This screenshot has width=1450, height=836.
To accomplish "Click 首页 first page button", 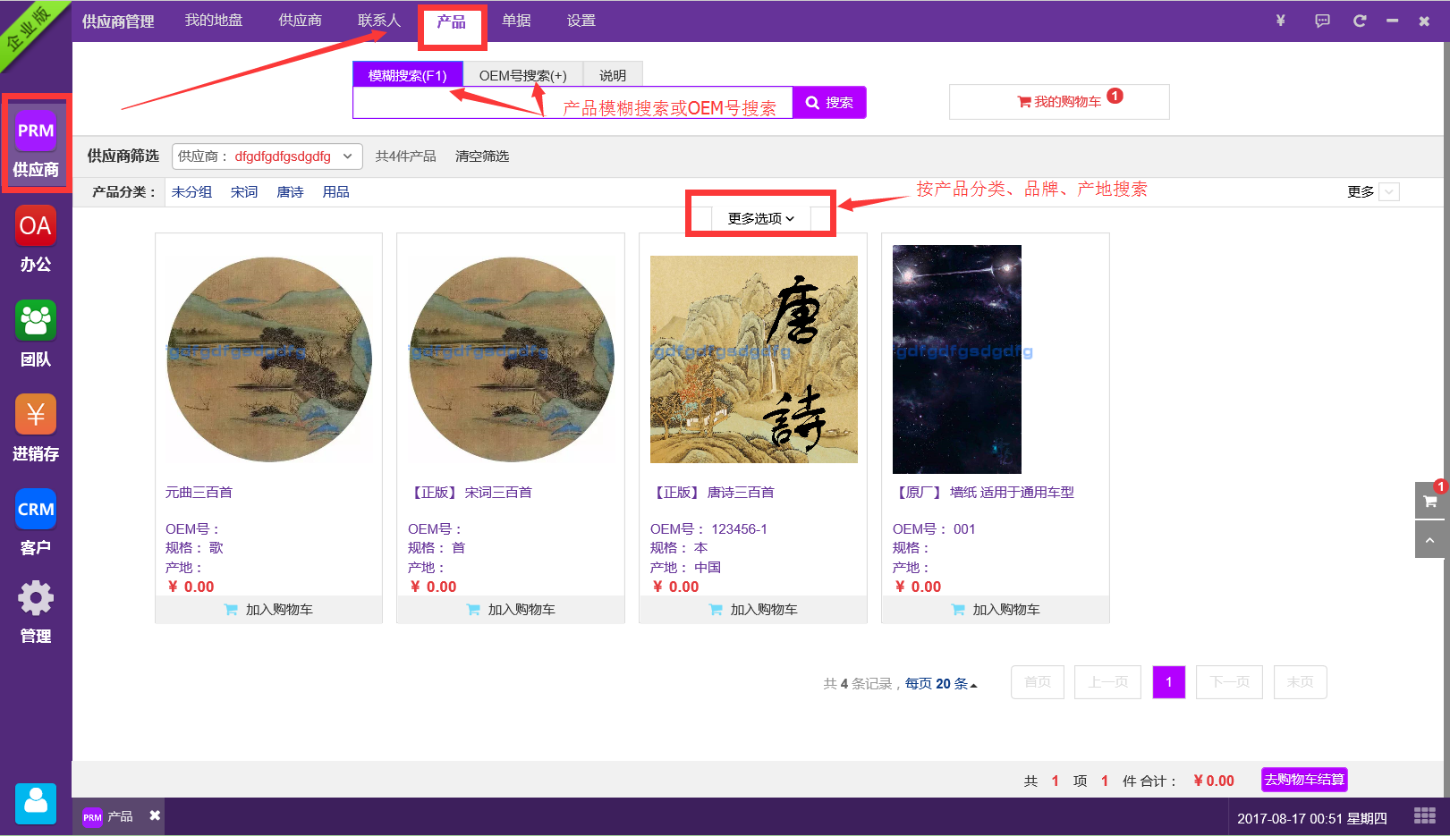I will 1038,682.
